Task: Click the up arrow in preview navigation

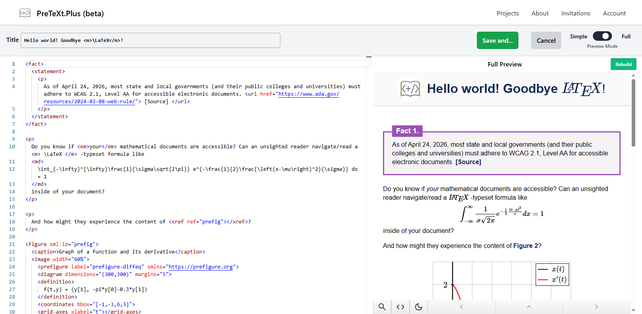Action: (529, 307)
